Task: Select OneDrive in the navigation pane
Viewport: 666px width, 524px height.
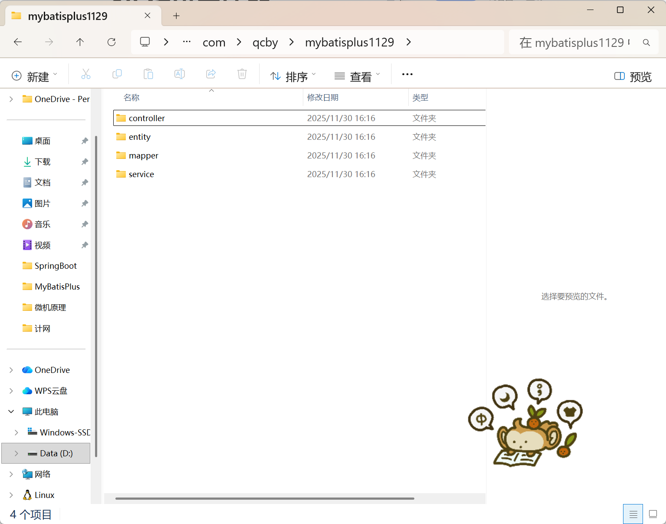Action: (x=46, y=370)
